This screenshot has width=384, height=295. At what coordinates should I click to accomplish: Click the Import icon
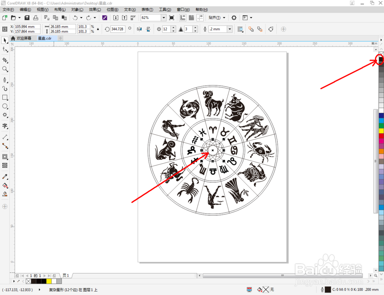pyautogui.click(x=116, y=18)
